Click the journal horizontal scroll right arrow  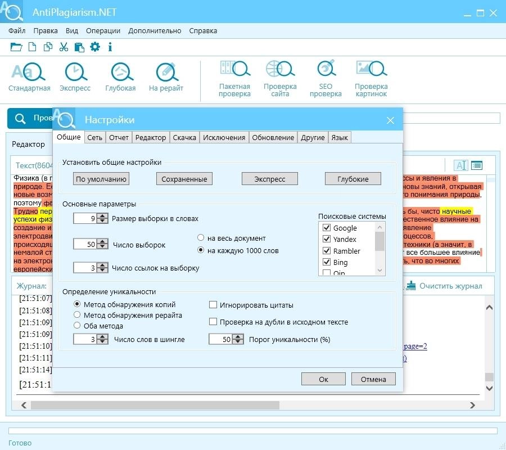tap(472, 405)
